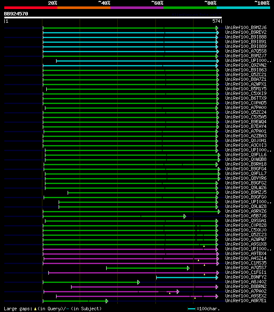Click the purple alignment bar for B8BRN2

[144, 287]
